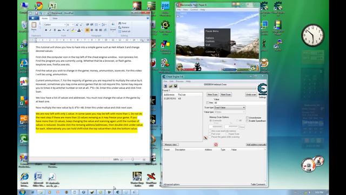
Task: Open the Scan type Exact Value dropdown
Action: pos(230,107)
